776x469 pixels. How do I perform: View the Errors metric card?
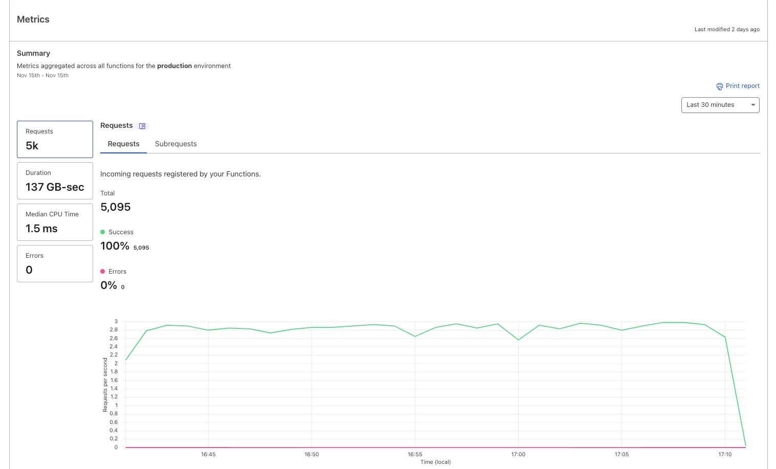[55, 263]
